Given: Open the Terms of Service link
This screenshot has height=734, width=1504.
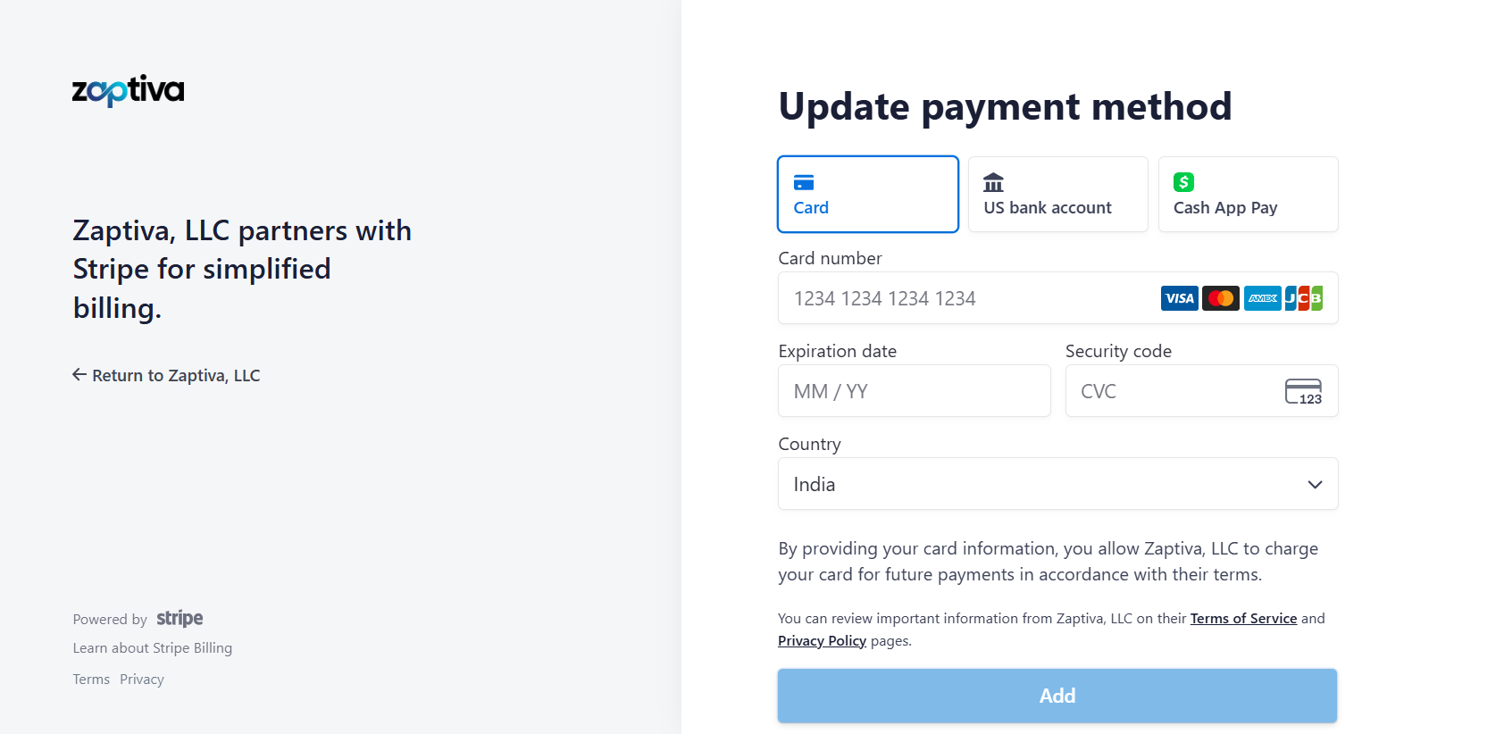Looking at the screenshot, I should tap(1243, 619).
